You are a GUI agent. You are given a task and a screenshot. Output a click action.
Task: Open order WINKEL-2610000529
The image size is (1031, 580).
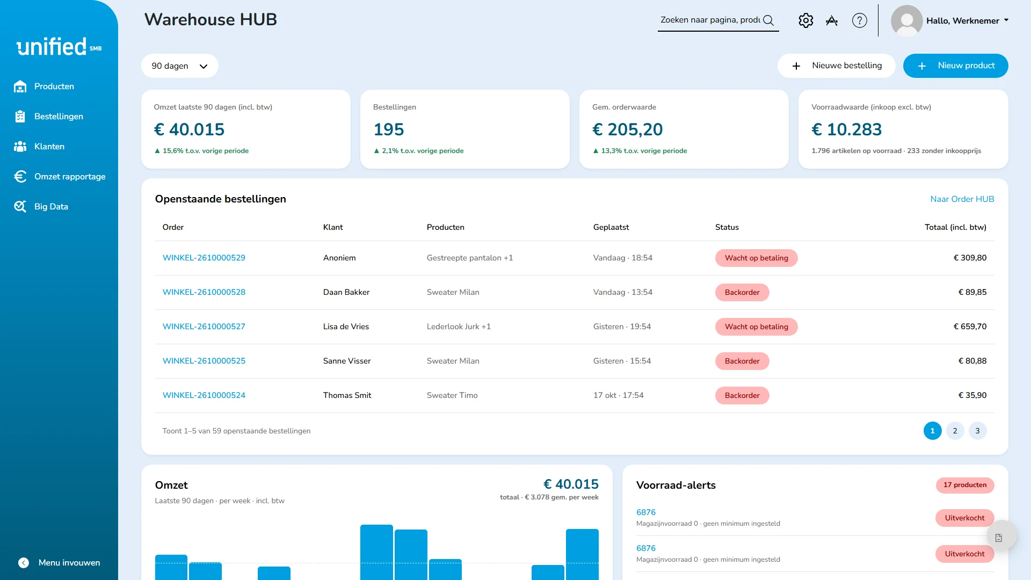[x=204, y=258]
